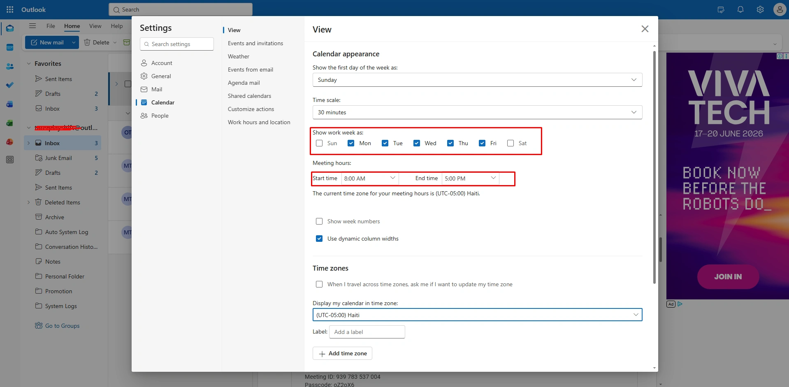Follow the Go to Groups link

click(63, 326)
